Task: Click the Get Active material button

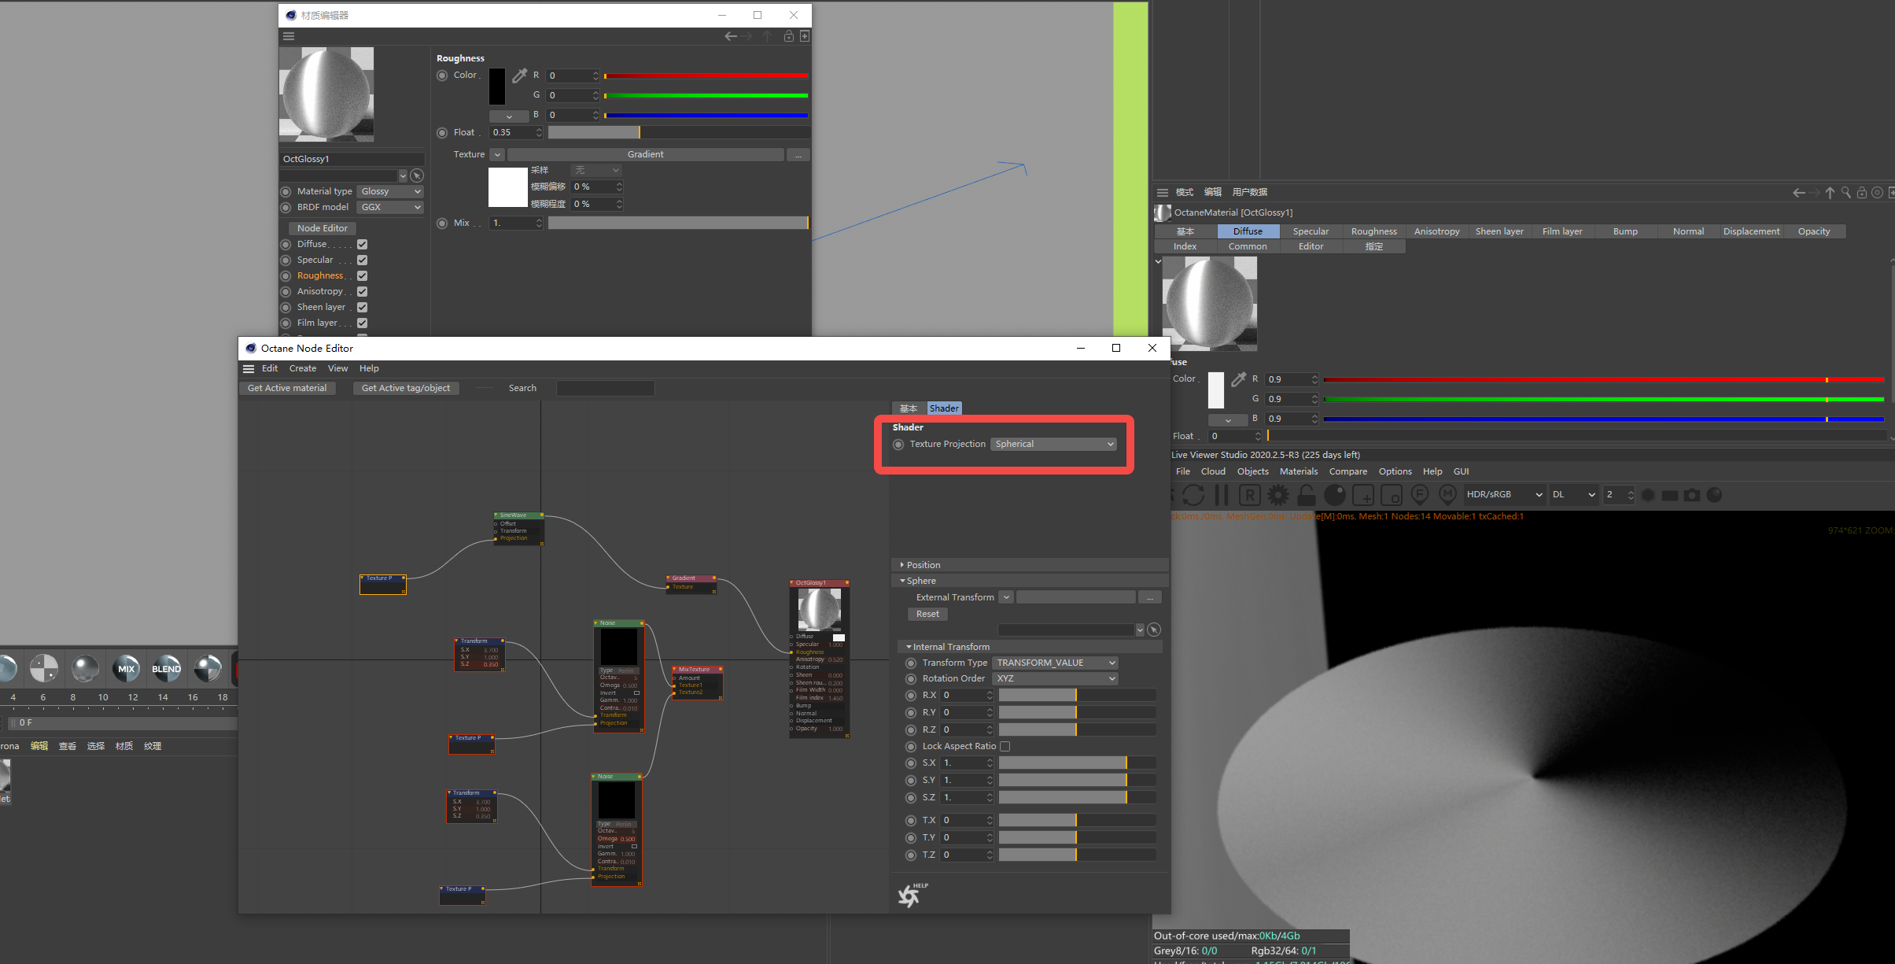Action: click(287, 388)
